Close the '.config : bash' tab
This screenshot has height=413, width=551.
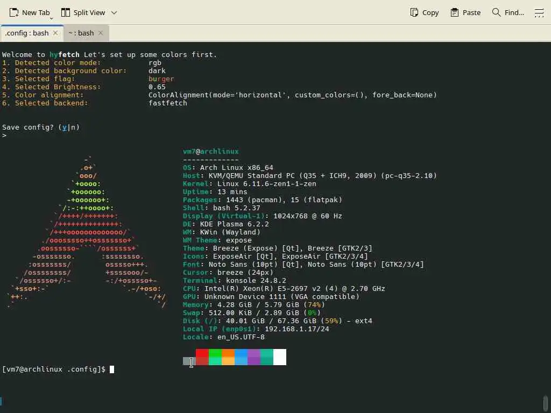[x=55, y=33]
